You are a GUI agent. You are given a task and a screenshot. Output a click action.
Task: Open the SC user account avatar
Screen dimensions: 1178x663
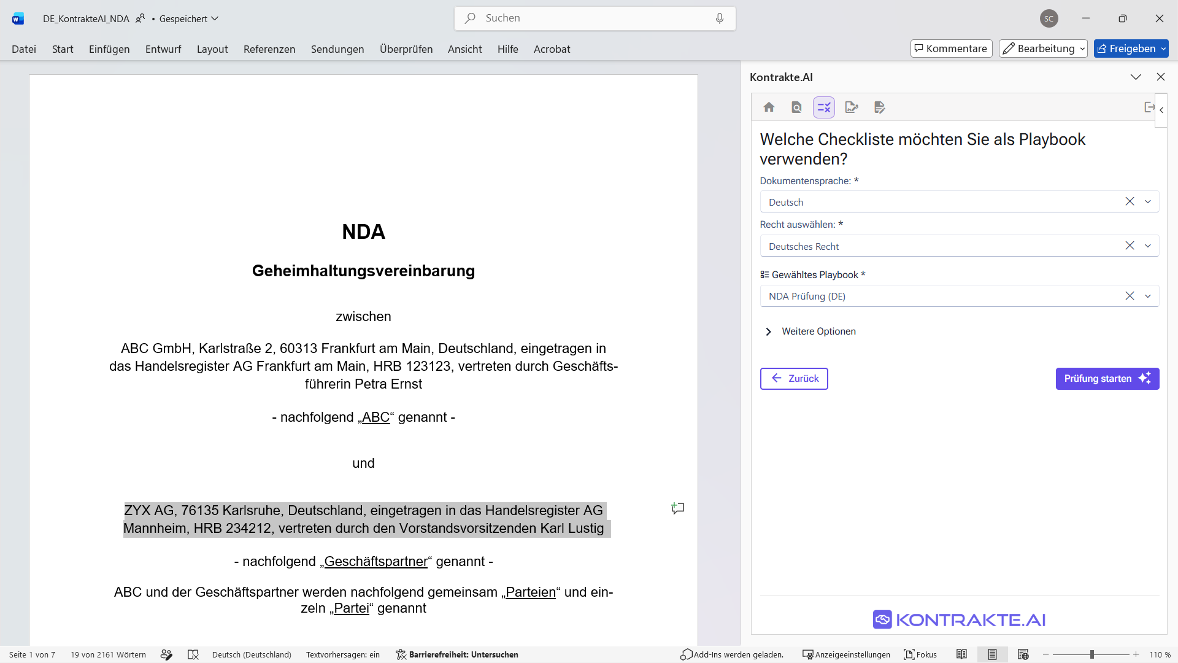point(1049,18)
